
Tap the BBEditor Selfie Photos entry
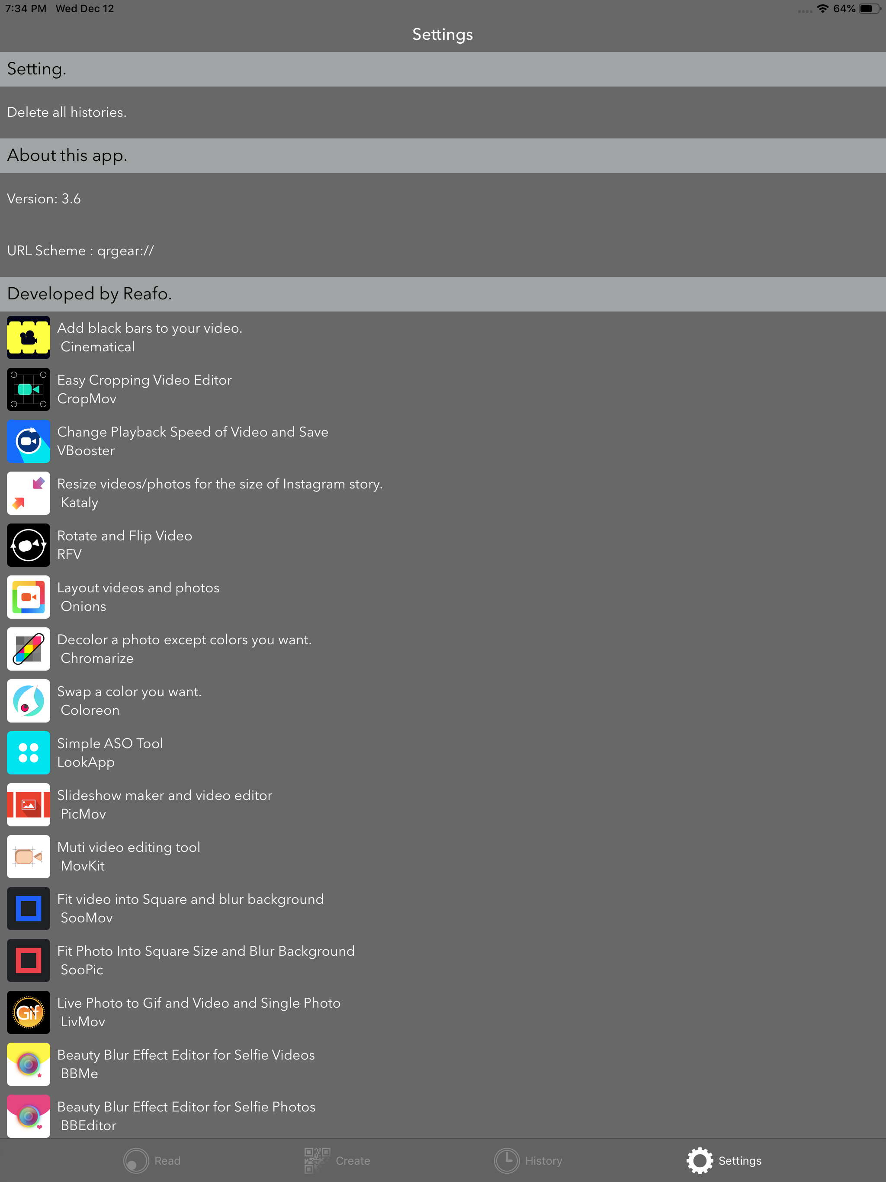(186, 1115)
